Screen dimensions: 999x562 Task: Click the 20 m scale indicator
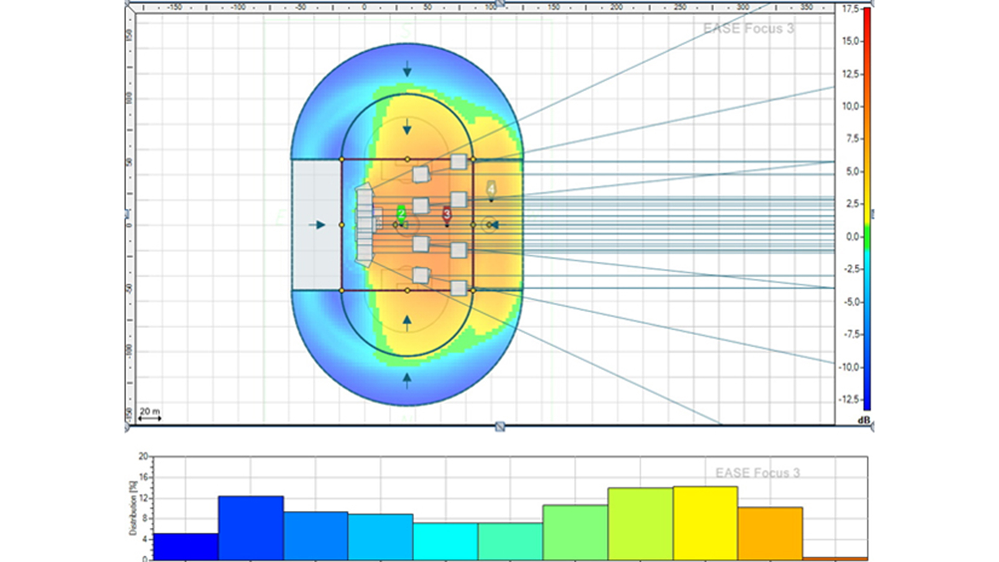(x=149, y=414)
